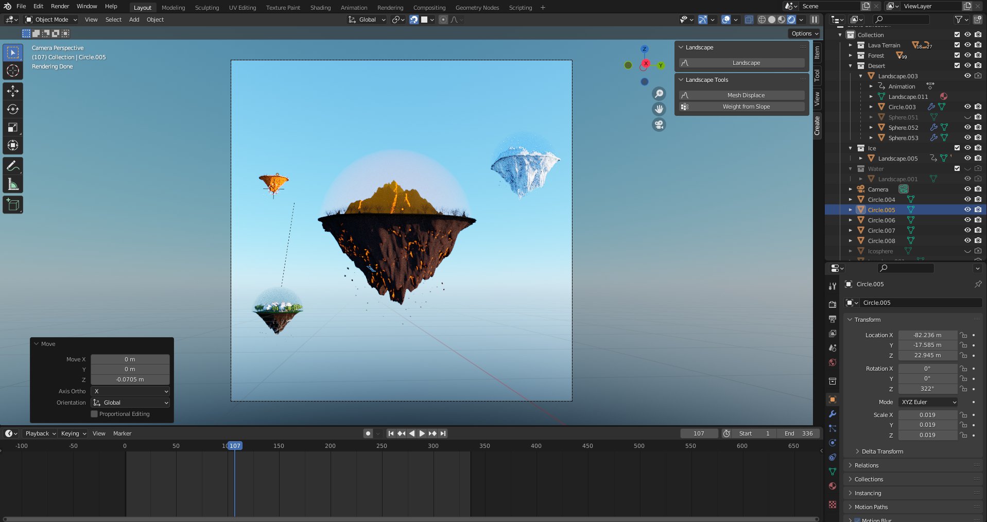Click the Mesh Displace button
Viewport: 987px width, 522px height.
pyautogui.click(x=742, y=95)
